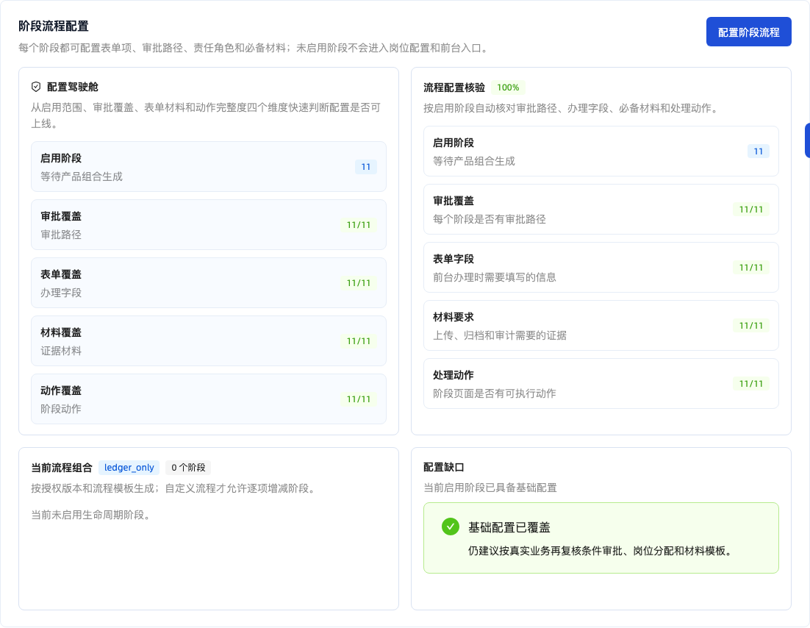Click the 当前流程组合 heading
This screenshot has height=628, width=810.
62,468
